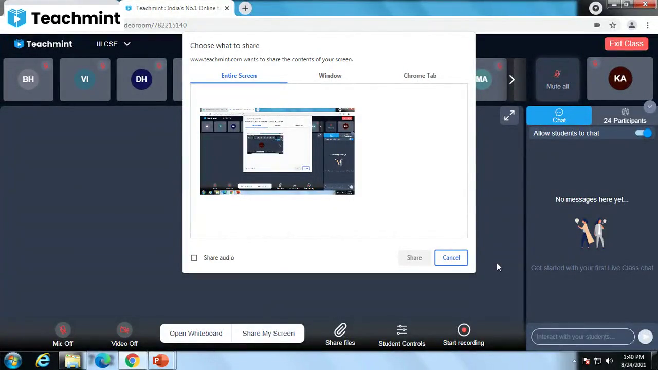Cancel the screen share dialog

pos(451,257)
